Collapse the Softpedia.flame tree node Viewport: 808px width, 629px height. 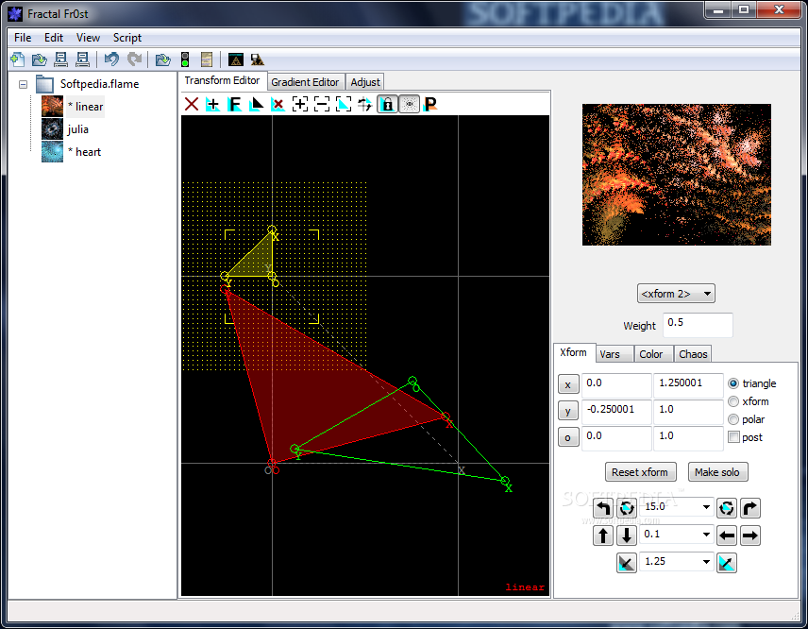point(24,84)
